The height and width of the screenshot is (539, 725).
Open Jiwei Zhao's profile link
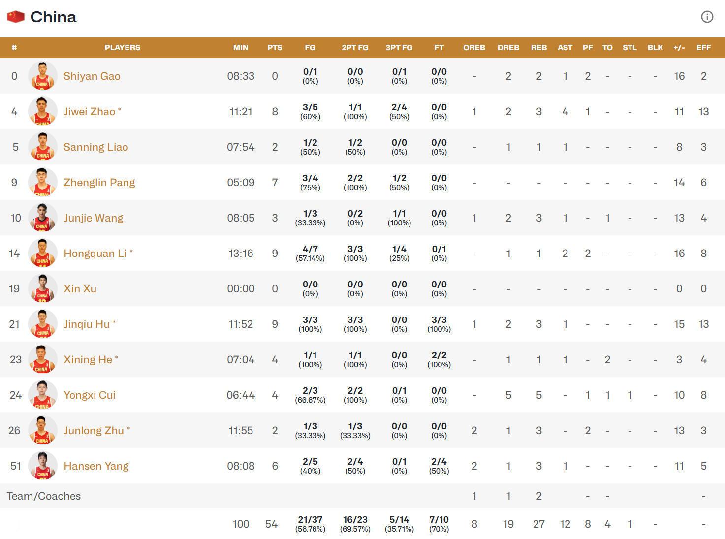coord(90,111)
